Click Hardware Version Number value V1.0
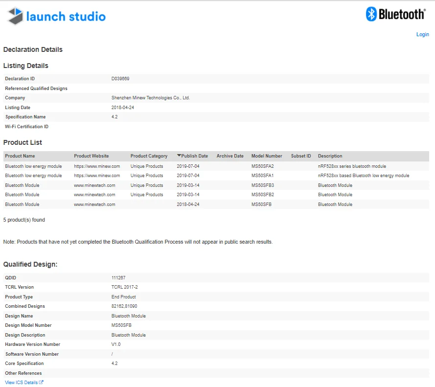The image size is (435, 387). pyautogui.click(x=116, y=344)
